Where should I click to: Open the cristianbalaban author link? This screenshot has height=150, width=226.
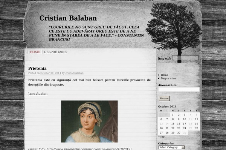point(74,73)
